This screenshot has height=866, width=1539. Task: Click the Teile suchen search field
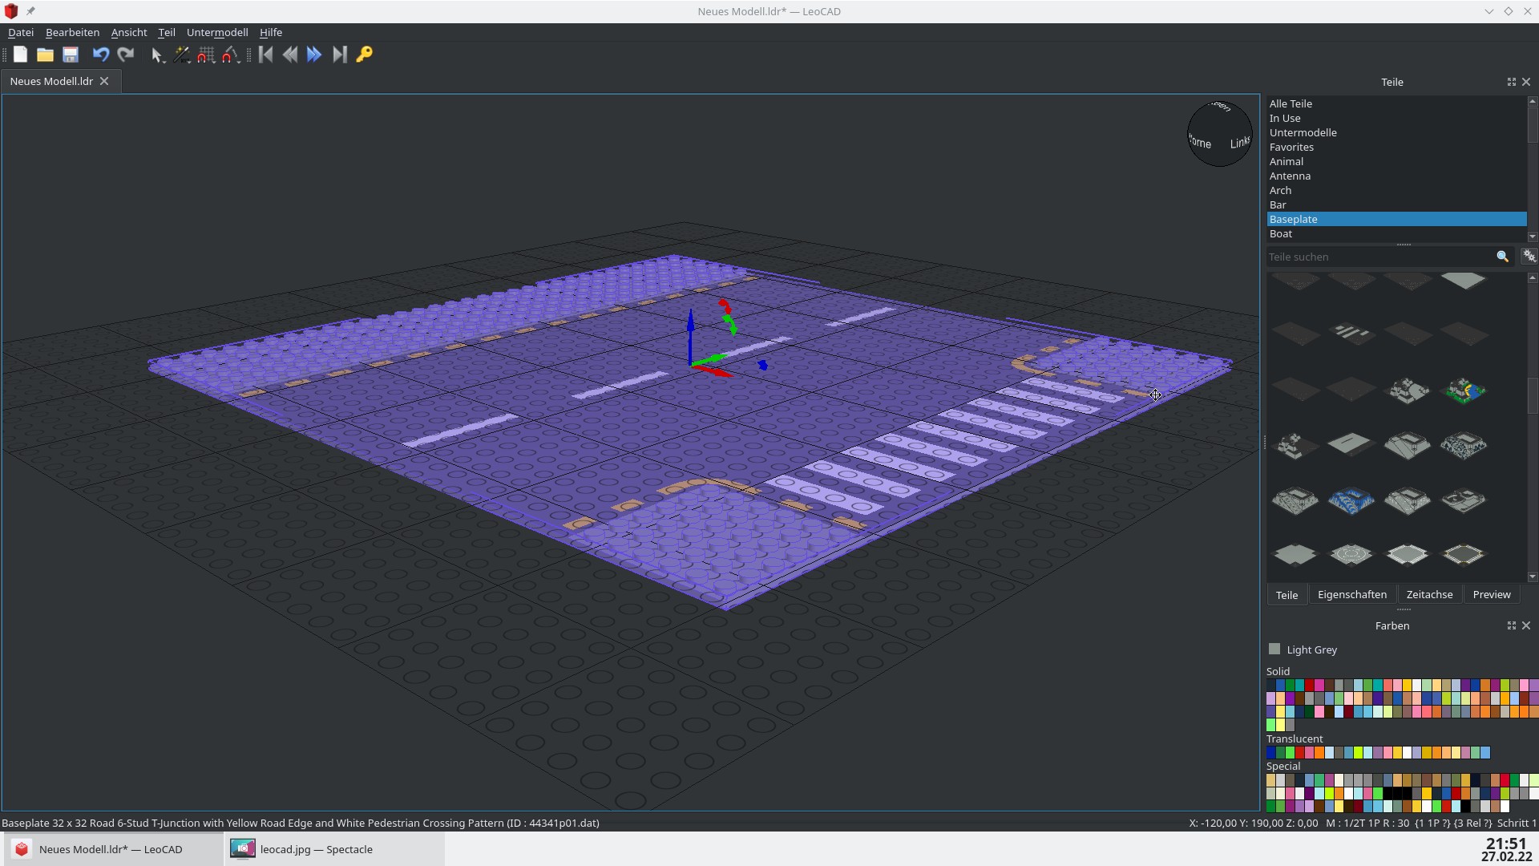pos(1379,257)
